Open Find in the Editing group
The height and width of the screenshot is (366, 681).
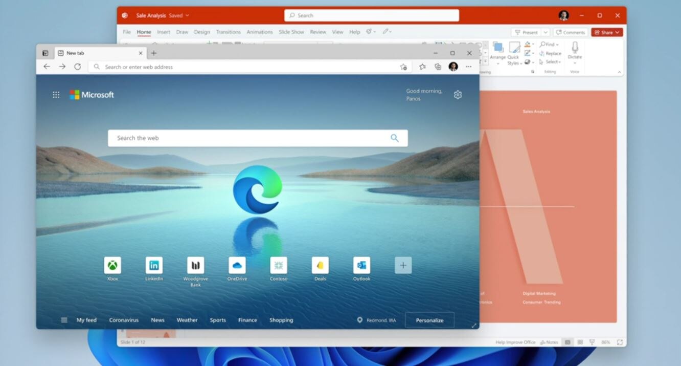tap(549, 44)
